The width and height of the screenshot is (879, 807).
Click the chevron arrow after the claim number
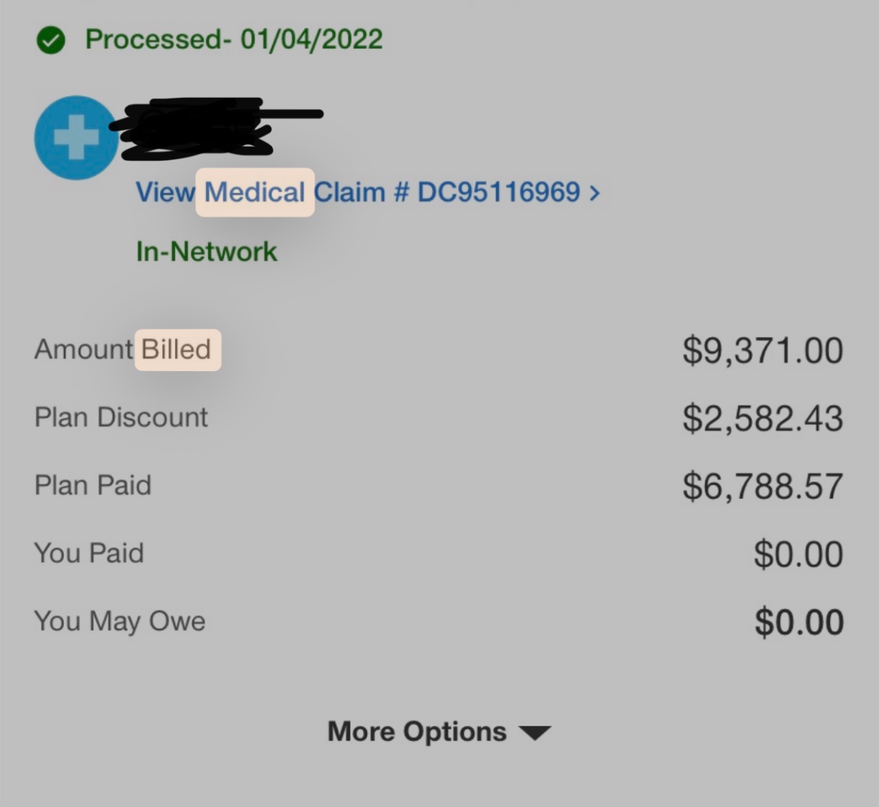(594, 193)
